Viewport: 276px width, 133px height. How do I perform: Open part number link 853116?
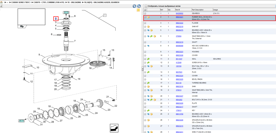coord(179,83)
